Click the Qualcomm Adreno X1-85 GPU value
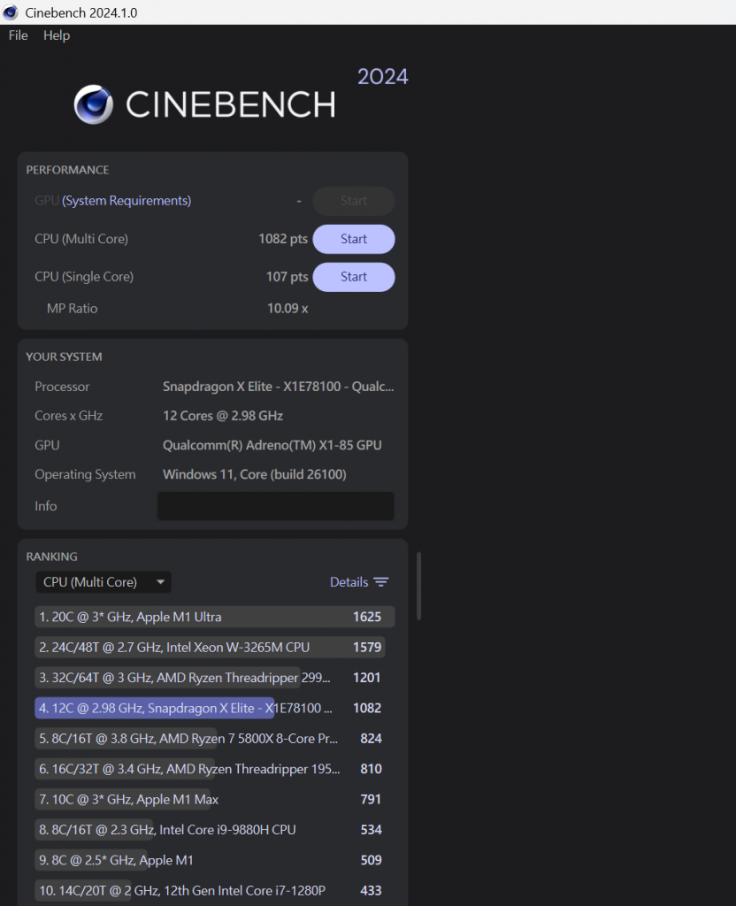 point(272,445)
